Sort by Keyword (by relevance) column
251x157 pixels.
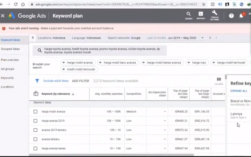[x=58, y=94]
